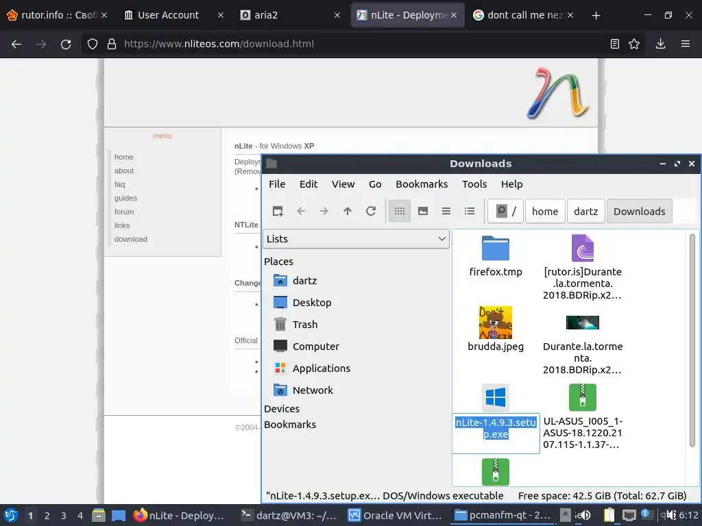Switch to the dont call me browser tab

[522, 15]
